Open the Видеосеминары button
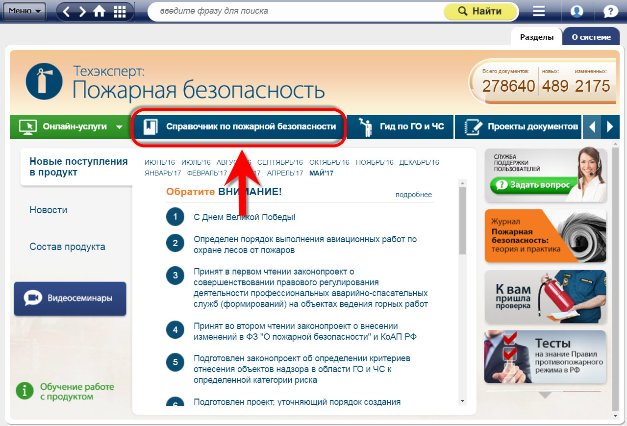 (x=70, y=298)
